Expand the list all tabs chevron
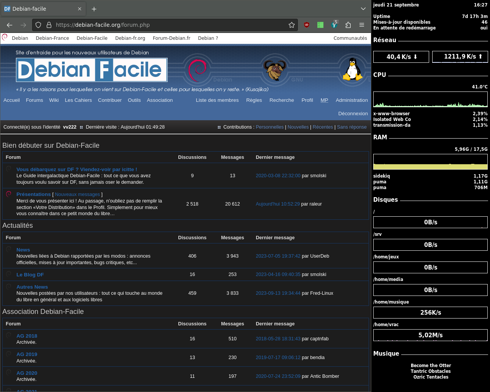 [363, 9]
